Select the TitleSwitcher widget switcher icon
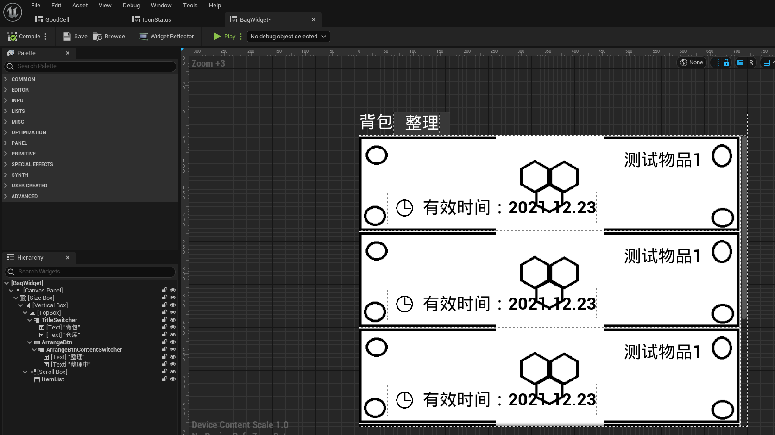Screen dimensions: 775x435 (37, 320)
